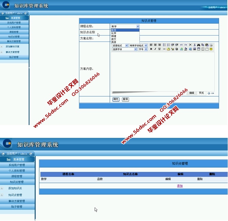Cut selection with the scissors icon

194,45
